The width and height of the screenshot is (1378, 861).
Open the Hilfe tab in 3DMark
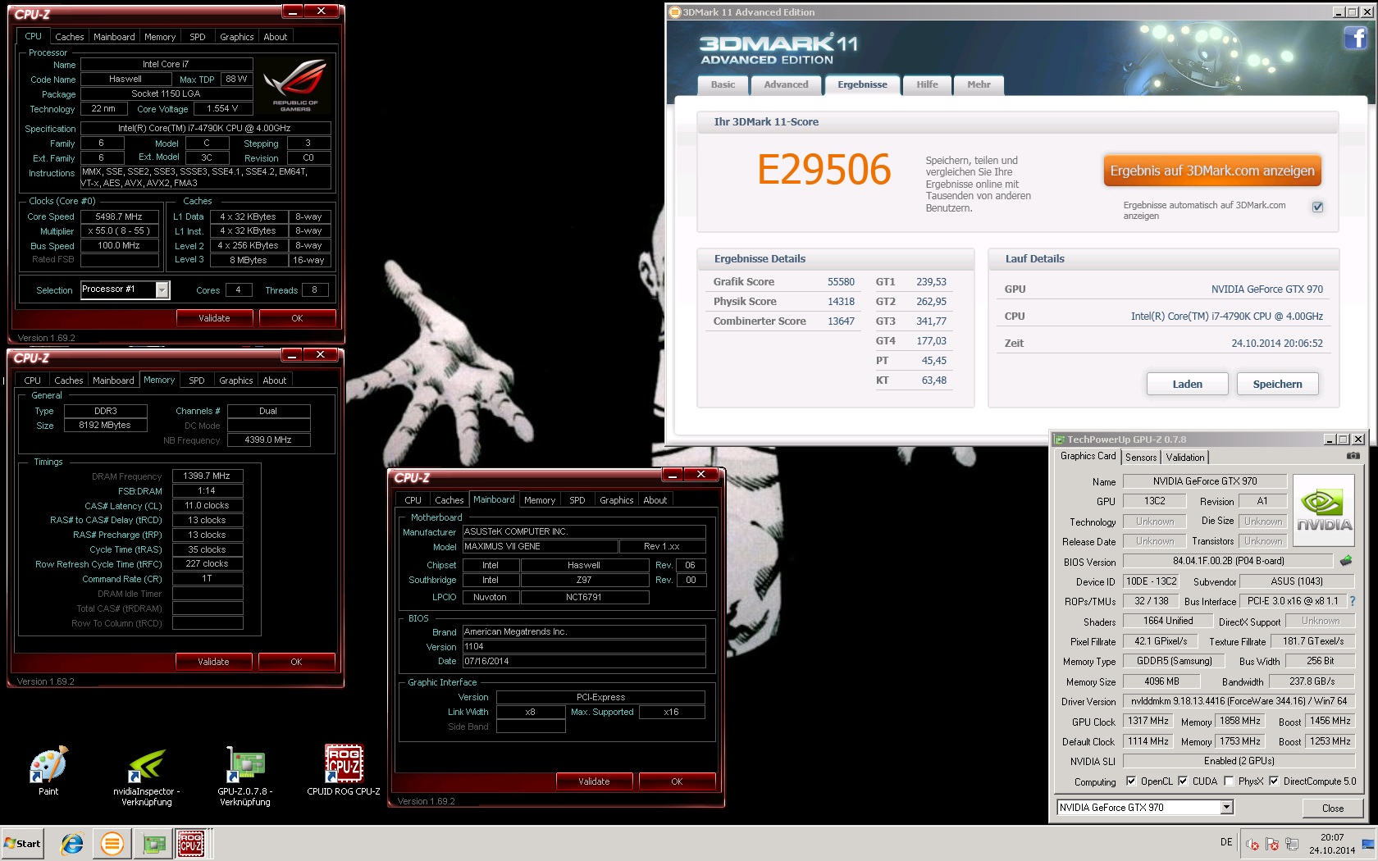(x=927, y=84)
